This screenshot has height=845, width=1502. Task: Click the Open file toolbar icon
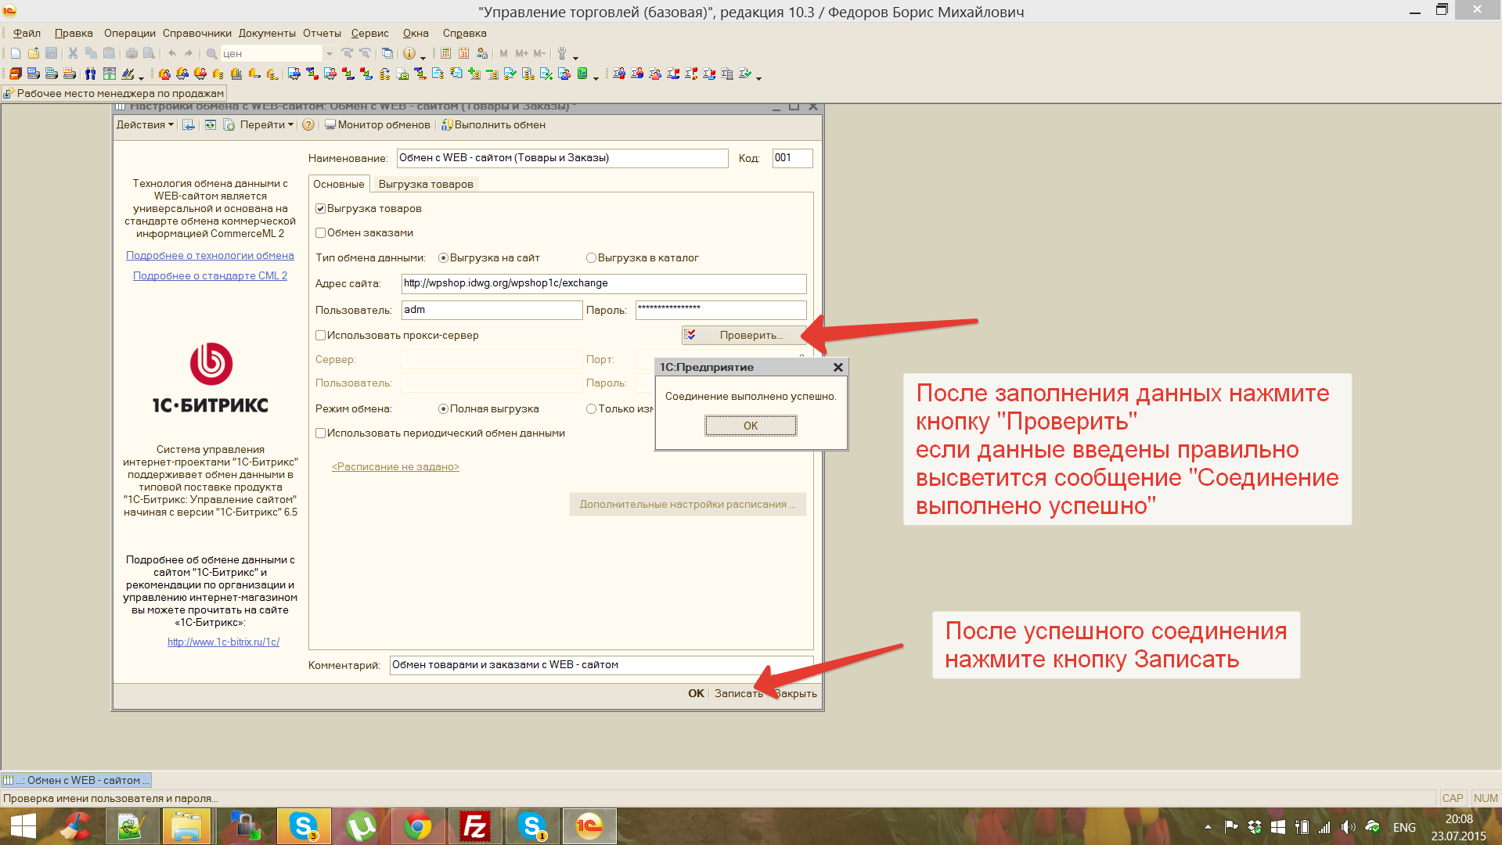[x=34, y=53]
